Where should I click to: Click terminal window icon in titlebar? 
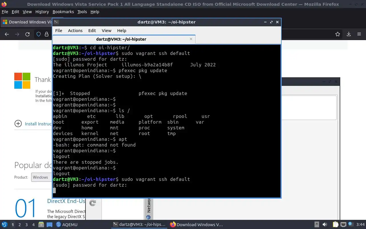tap(56, 22)
